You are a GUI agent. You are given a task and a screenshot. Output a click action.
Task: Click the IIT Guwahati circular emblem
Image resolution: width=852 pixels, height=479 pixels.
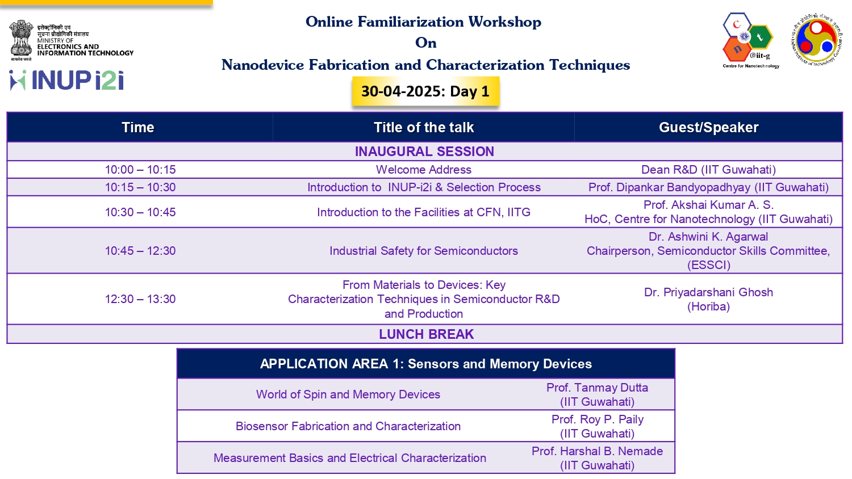point(817,40)
